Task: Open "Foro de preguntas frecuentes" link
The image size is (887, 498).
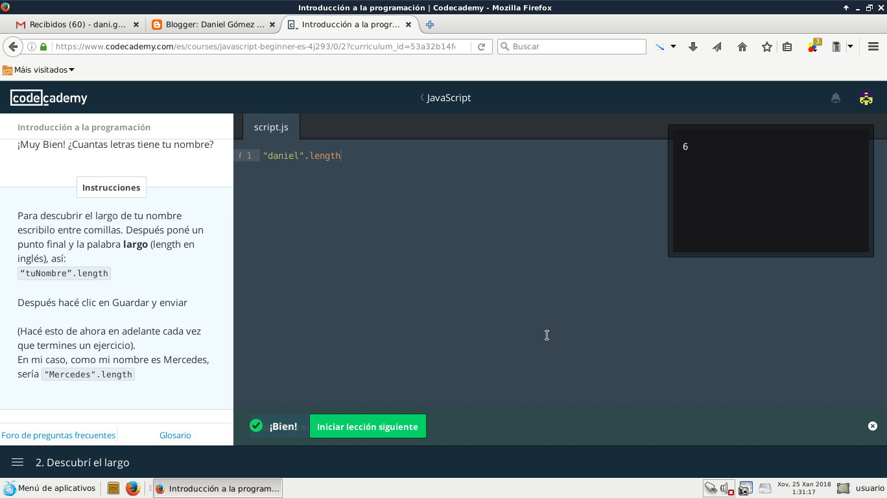Action: (58, 435)
